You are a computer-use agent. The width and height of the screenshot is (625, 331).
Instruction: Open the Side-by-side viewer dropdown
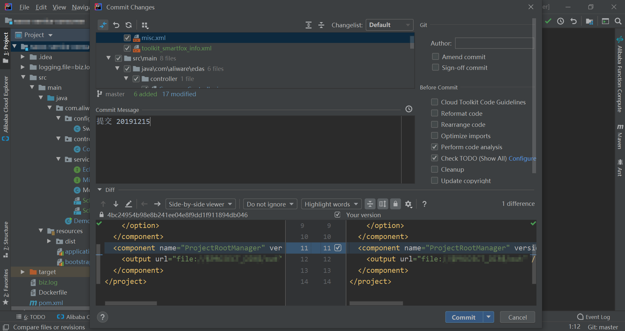(x=201, y=204)
